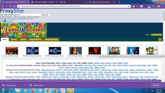Expand options for uTorrent (4).exe download
This screenshot has height=93, width=165.
pos(25,85)
